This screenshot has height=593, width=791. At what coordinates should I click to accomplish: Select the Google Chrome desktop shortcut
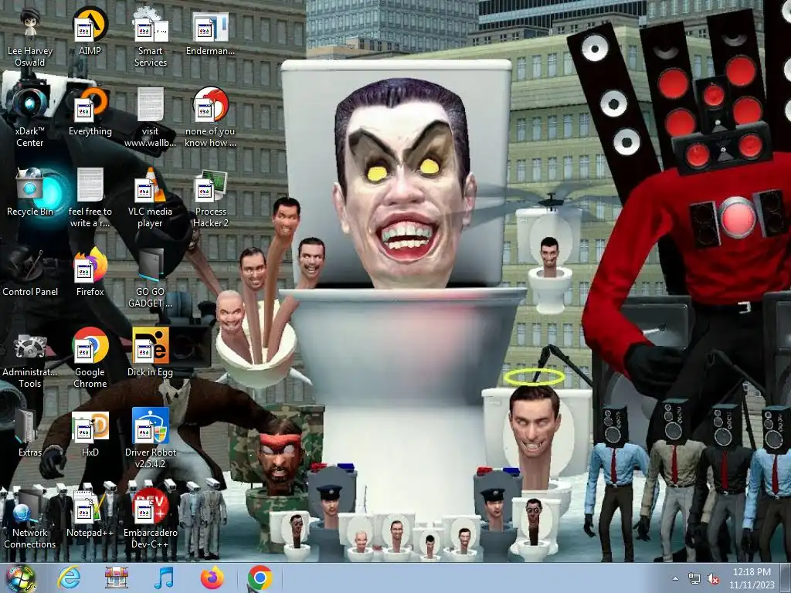tap(90, 357)
